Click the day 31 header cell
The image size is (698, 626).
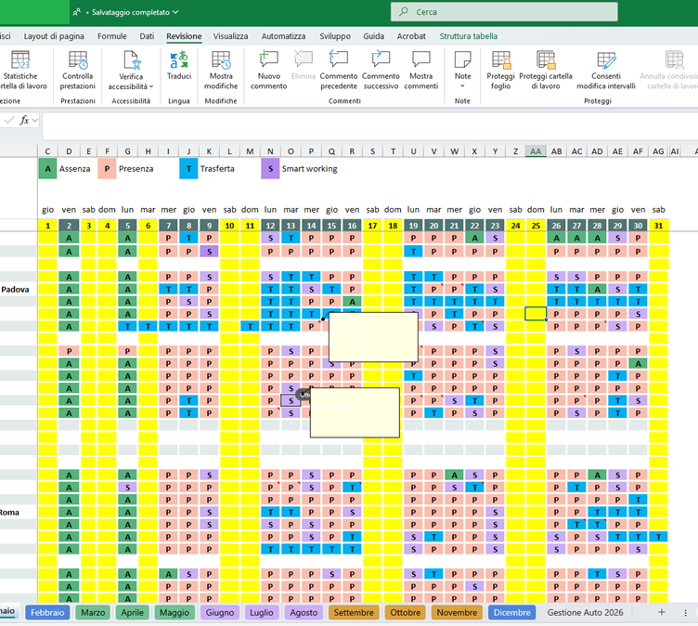tap(658, 226)
